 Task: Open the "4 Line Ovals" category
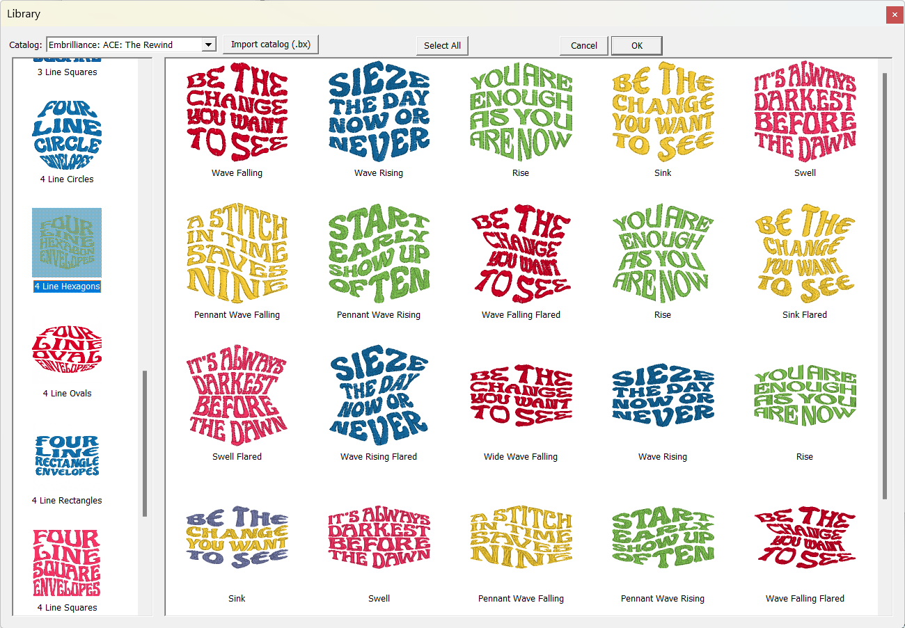click(67, 350)
